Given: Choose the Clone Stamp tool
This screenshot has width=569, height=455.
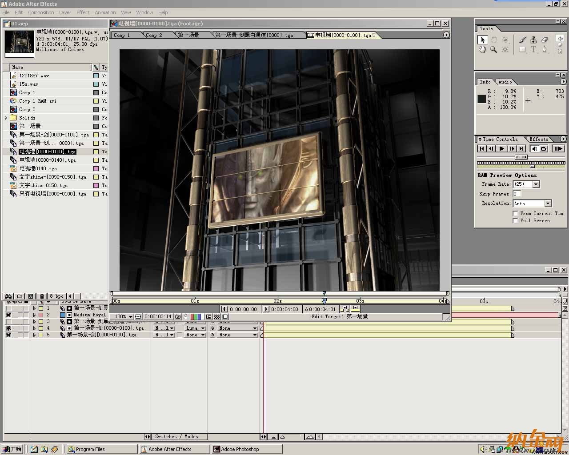Looking at the screenshot, I should pos(533,40).
